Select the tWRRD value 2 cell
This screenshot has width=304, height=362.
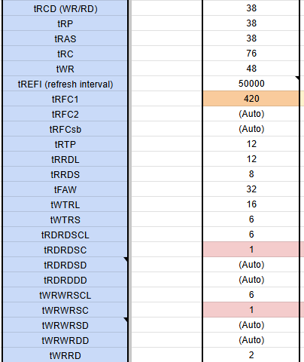[x=251, y=355]
